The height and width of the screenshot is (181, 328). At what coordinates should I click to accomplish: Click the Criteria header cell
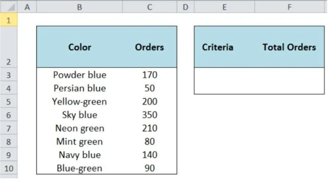tap(217, 47)
